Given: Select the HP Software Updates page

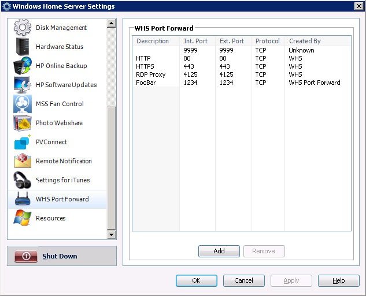Looking at the screenshot, I should 66,85.
